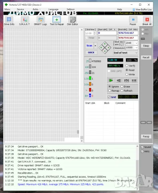The height and width of the screenshot is (193, 158).
Task: Select the Verify radio button
Action: coord(127,66)
